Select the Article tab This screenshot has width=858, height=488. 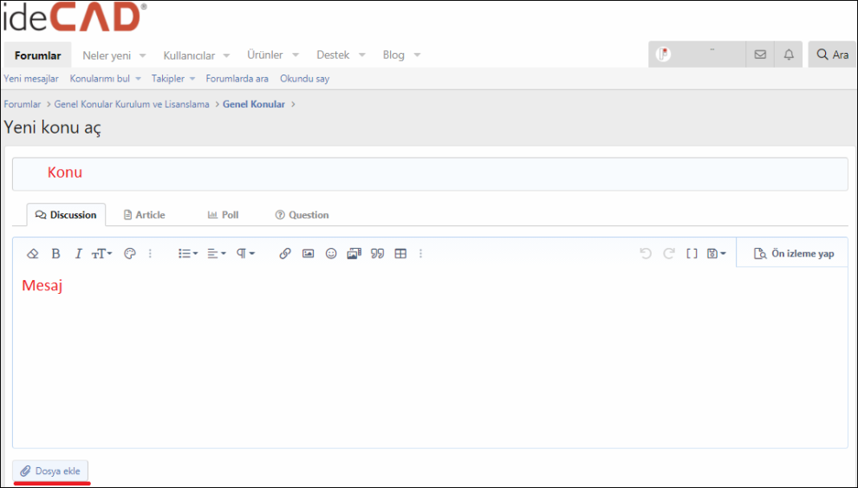(x=144, y=215)
